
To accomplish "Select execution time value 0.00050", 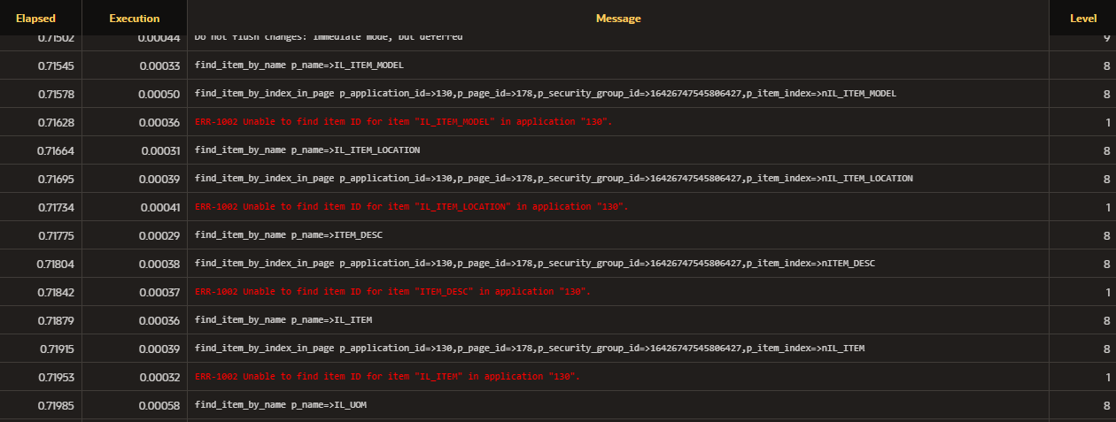I will [x=159, y=94].
